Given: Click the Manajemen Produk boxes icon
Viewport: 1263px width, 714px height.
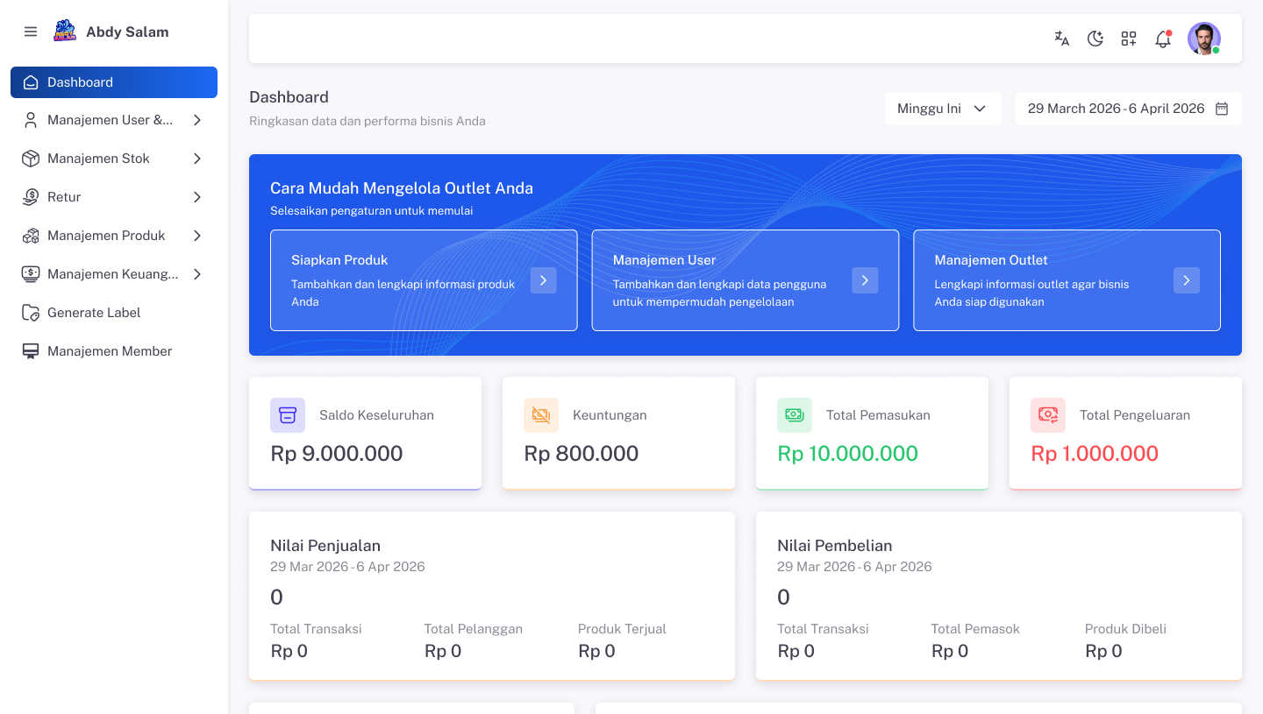Looking at the screenshot, I should point(31,236).
